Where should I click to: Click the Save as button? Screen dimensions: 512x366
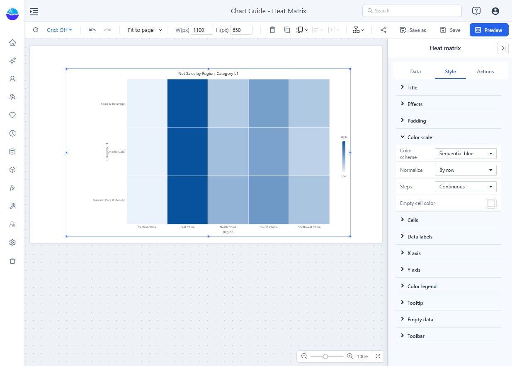413,30
